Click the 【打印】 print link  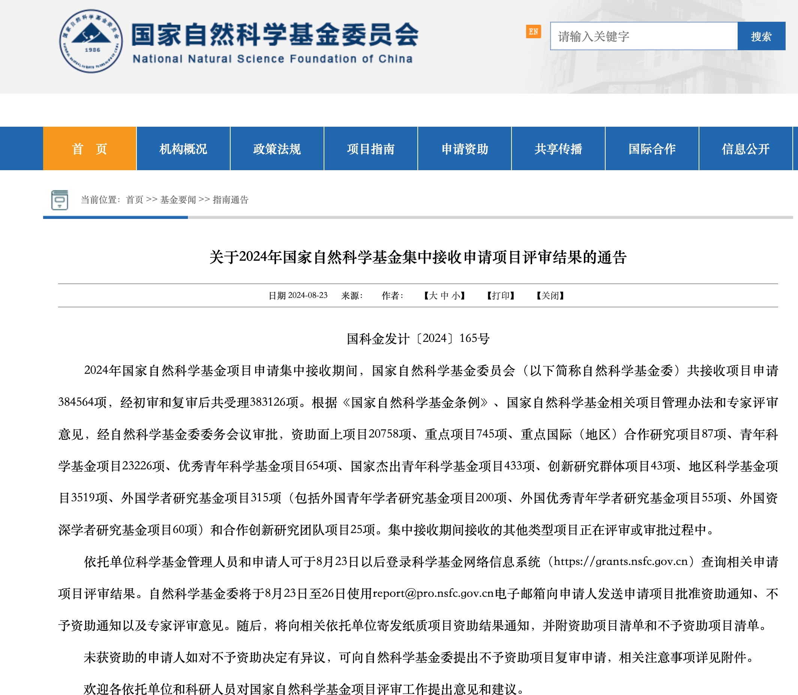click(x=501, y=295)
